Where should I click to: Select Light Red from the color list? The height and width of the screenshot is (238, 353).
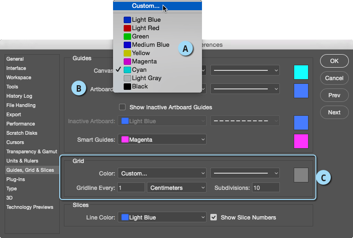pyautogui.click(x=158, y=28)
